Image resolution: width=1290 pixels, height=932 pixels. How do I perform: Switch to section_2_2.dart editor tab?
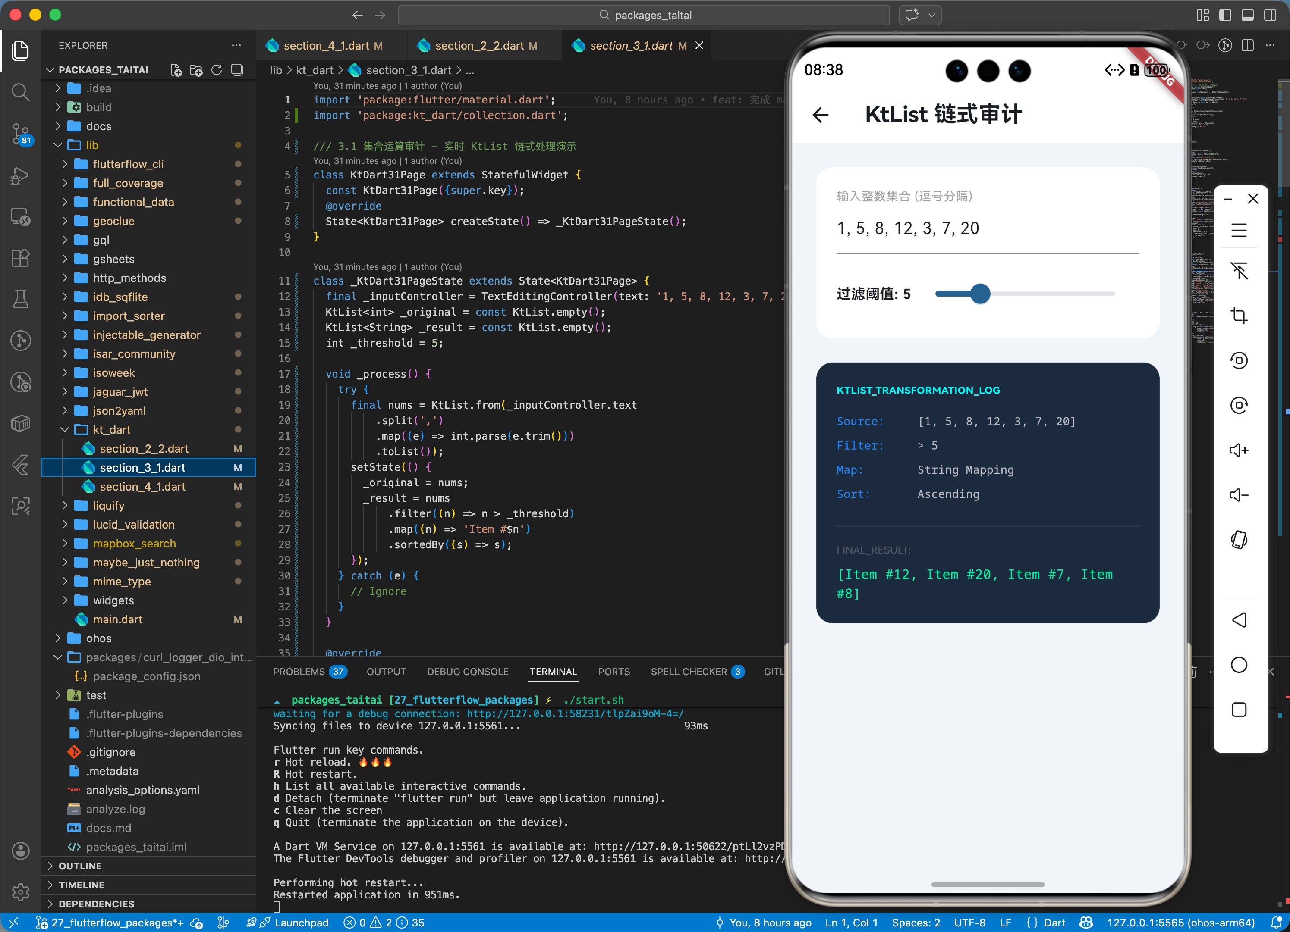tap(479, 45)
